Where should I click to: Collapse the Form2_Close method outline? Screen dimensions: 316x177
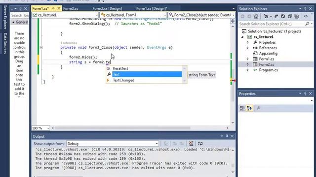tap(41, 48)
